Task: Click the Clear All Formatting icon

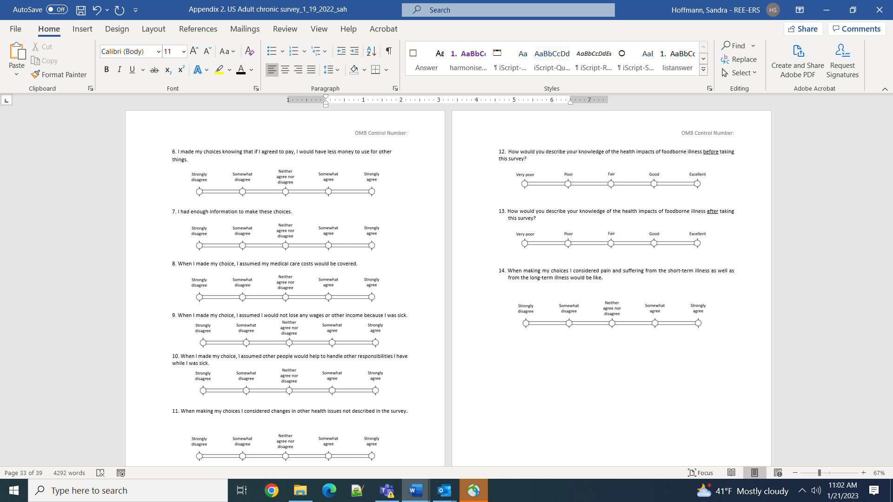Action: click(250, 51)
